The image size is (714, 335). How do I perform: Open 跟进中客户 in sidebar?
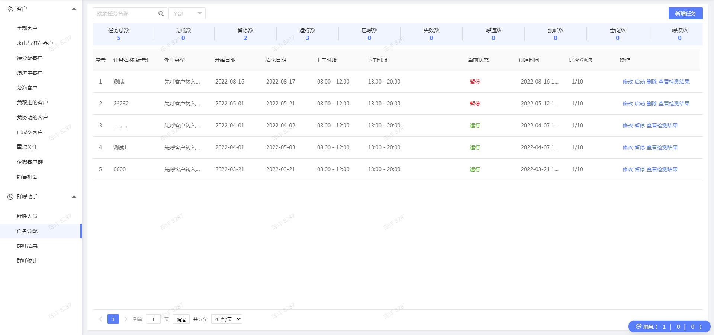pyautogui.click(x=30, y=73)
